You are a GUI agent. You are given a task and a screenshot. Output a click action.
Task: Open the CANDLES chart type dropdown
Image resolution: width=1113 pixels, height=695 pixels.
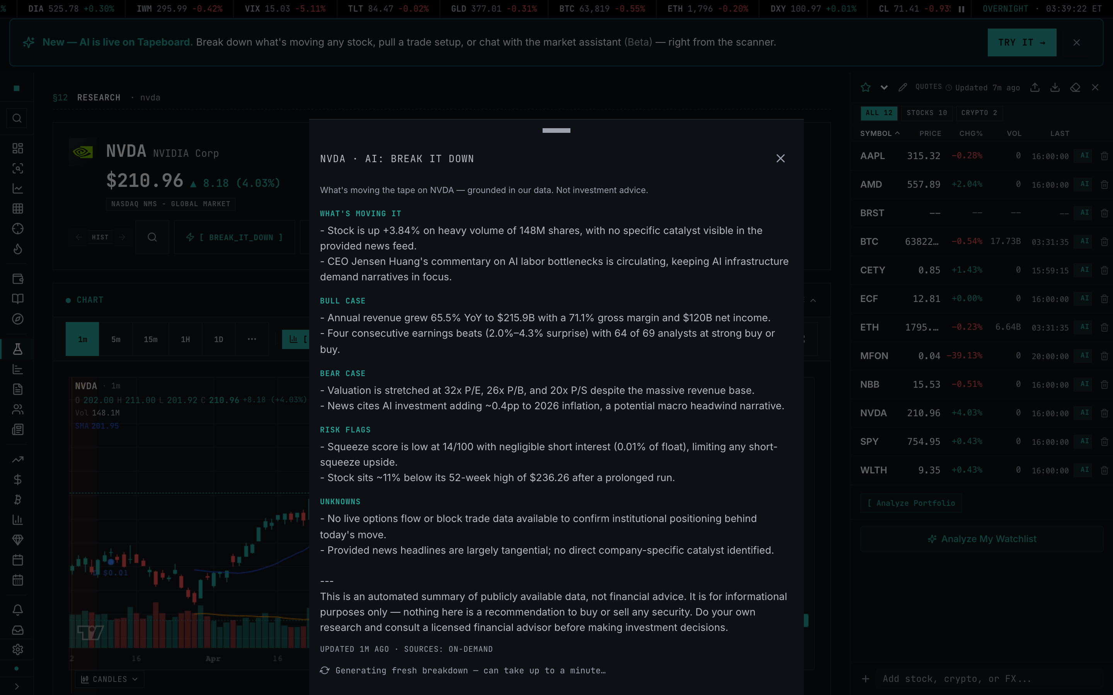[109, 679]
